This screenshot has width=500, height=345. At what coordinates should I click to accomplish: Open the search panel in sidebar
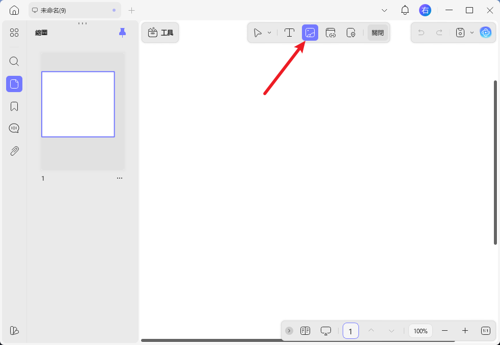point(14,62)
